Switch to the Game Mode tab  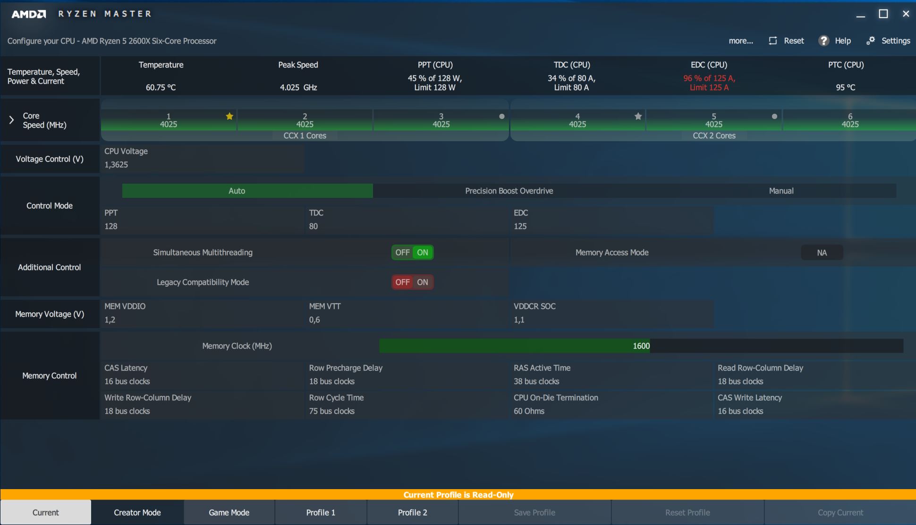pyautogui.click(x=229, y=512)
